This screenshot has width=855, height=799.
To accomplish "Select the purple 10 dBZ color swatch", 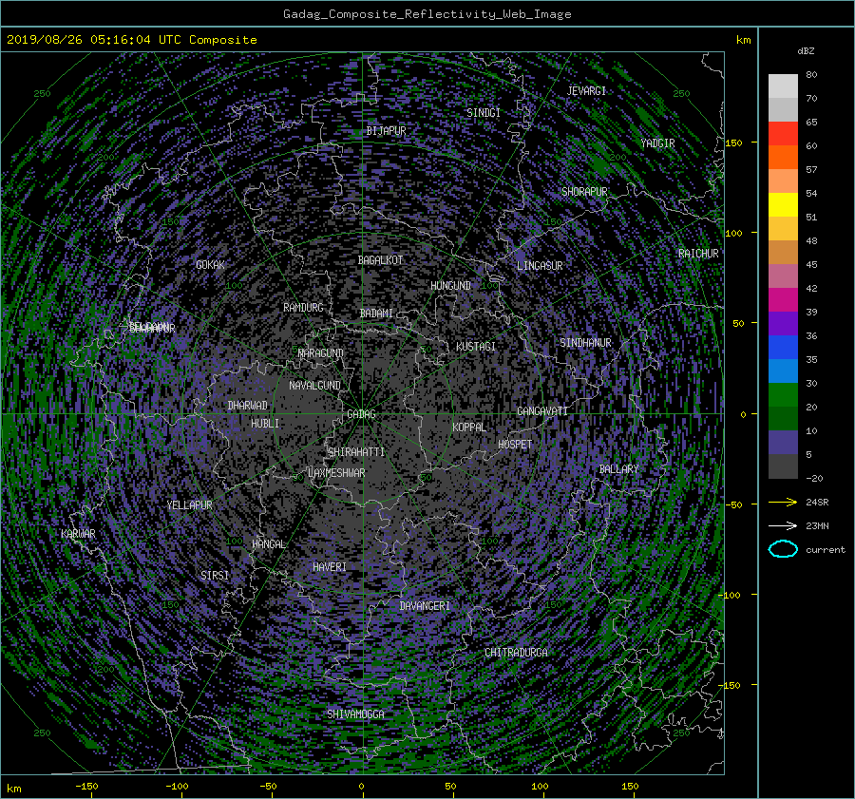I will point(783,442).
